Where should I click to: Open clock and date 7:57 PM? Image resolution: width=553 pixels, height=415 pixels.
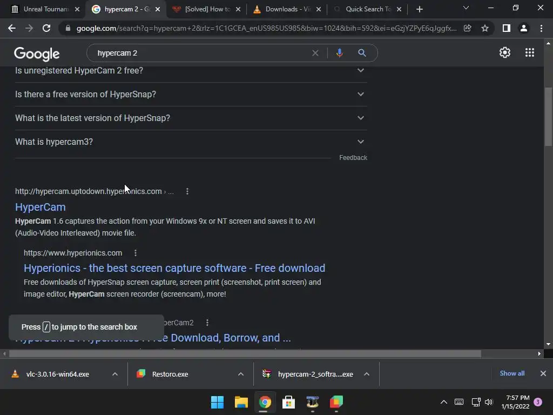click(515, 402)
